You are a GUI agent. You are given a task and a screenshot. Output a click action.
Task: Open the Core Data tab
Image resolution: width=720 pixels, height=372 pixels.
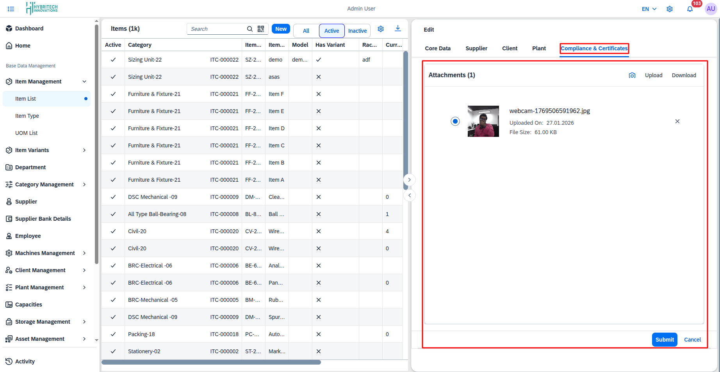(x=437, y=48)
